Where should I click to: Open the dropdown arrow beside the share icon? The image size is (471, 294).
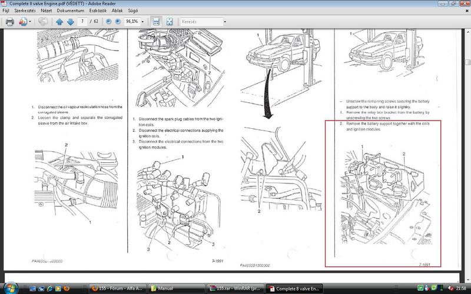pyautogui.click(x=31, y=22)
